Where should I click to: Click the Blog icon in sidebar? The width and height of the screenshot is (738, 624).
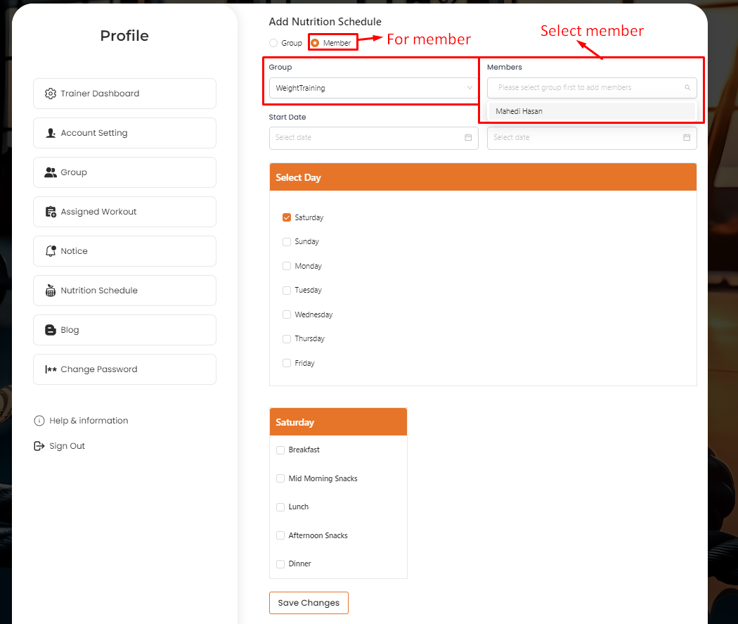click(50, 330)
